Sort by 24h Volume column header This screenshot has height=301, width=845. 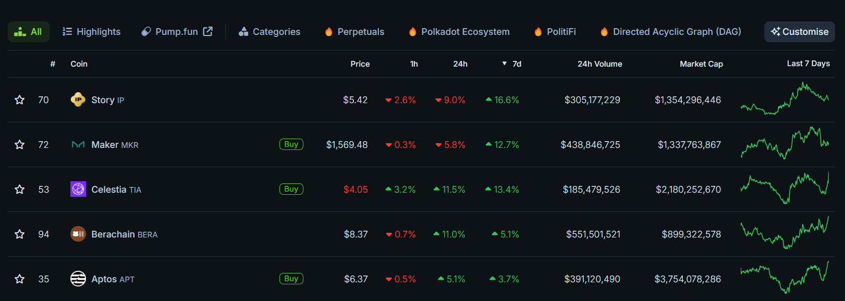(599, 64)
